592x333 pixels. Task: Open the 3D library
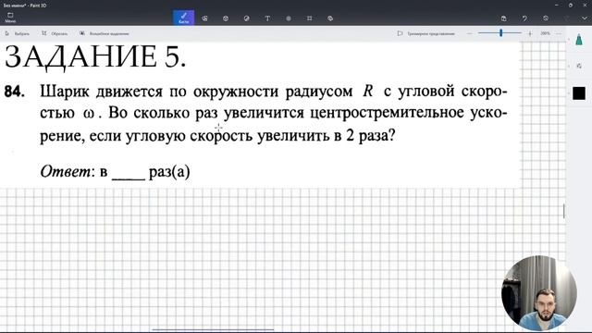[330, 18]
